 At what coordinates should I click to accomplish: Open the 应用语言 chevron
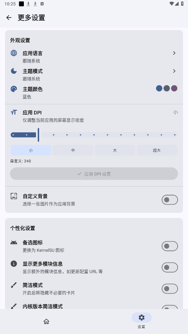click(x=174, y=53)
